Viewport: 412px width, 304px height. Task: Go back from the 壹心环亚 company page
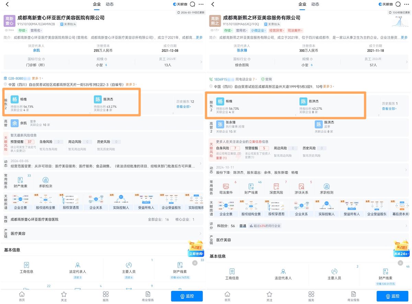click(7, 4)
